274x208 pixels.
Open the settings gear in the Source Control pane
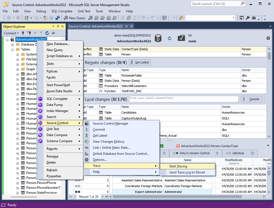268,38
